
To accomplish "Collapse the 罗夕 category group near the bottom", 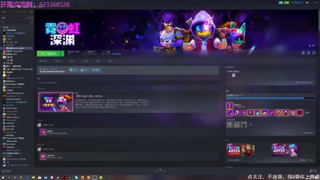I will 2,153.
